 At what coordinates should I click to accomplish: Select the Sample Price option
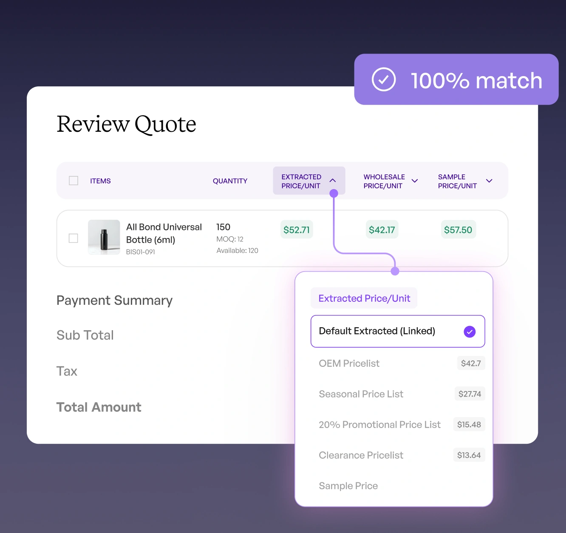click(x=348, y=486)
